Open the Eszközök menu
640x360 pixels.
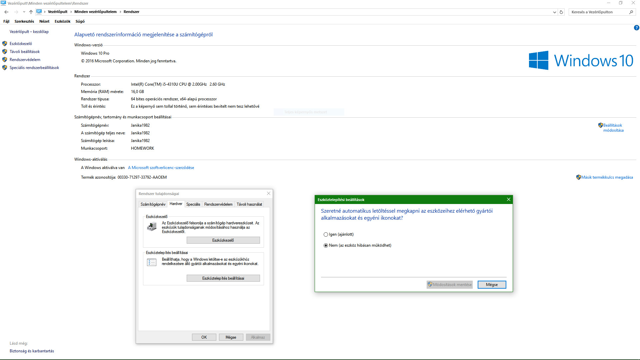[63, 21]
